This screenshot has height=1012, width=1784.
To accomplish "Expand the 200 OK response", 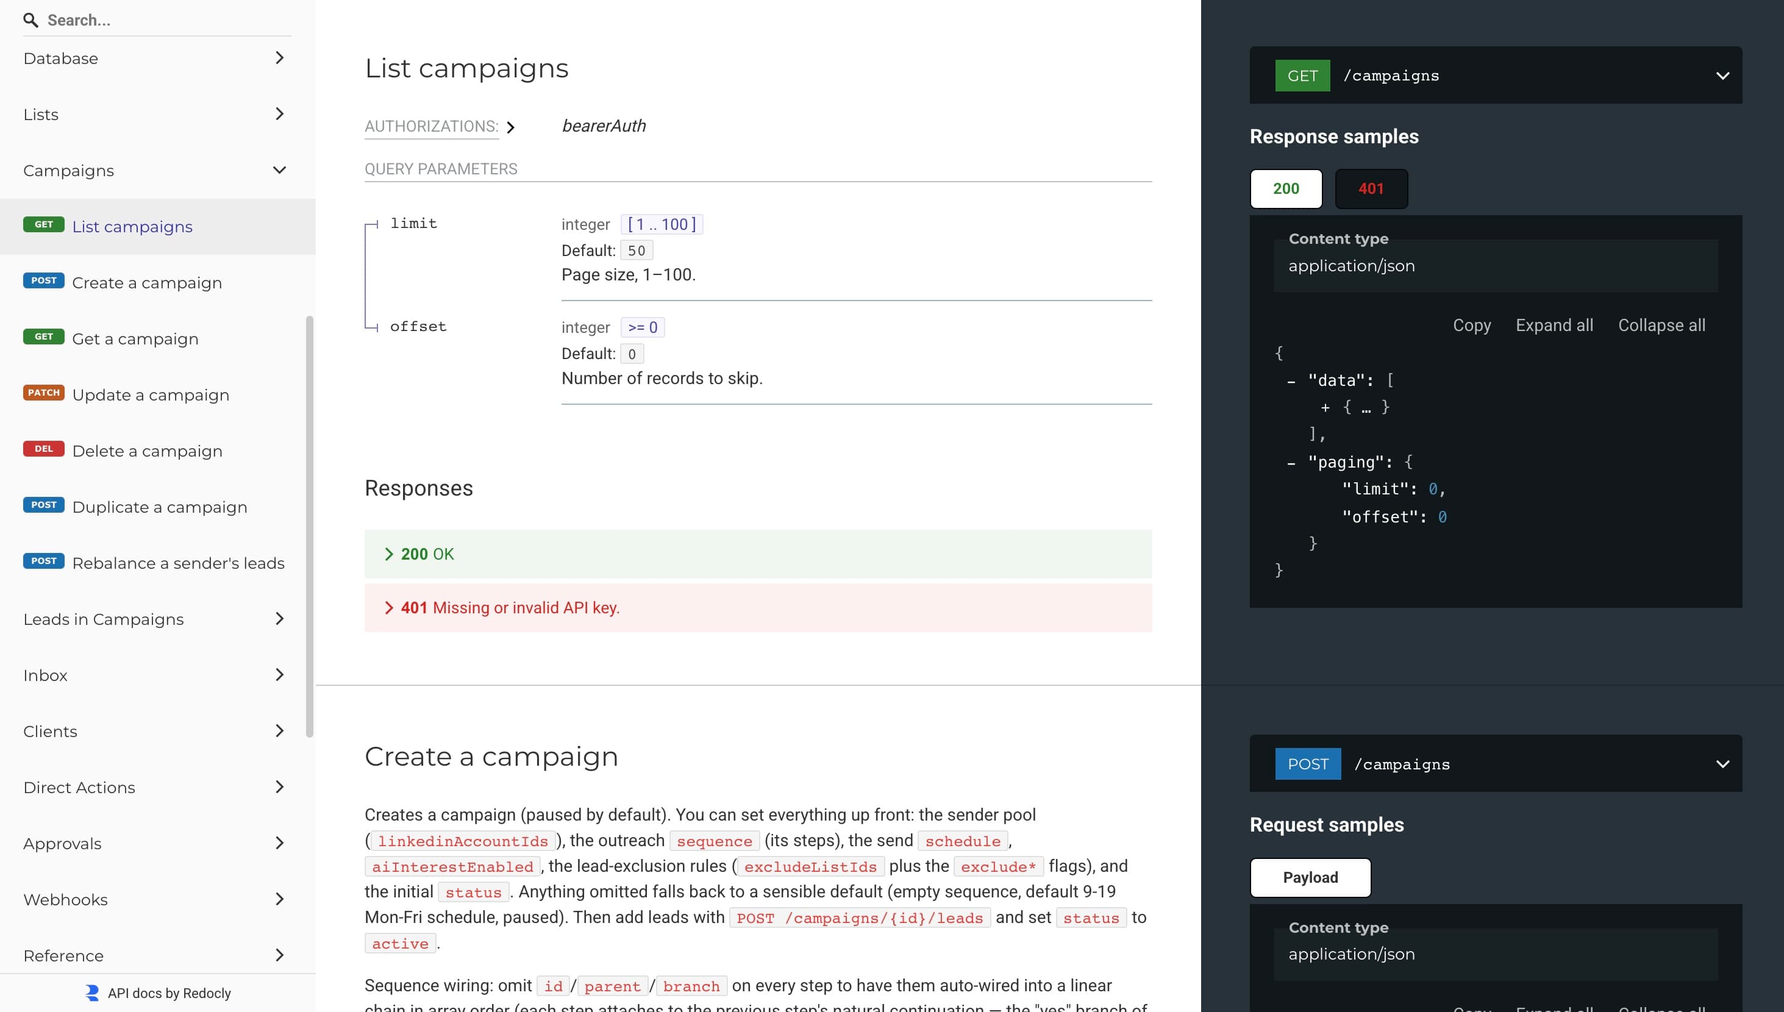I will pyautogui.click(x=757, y=554).
